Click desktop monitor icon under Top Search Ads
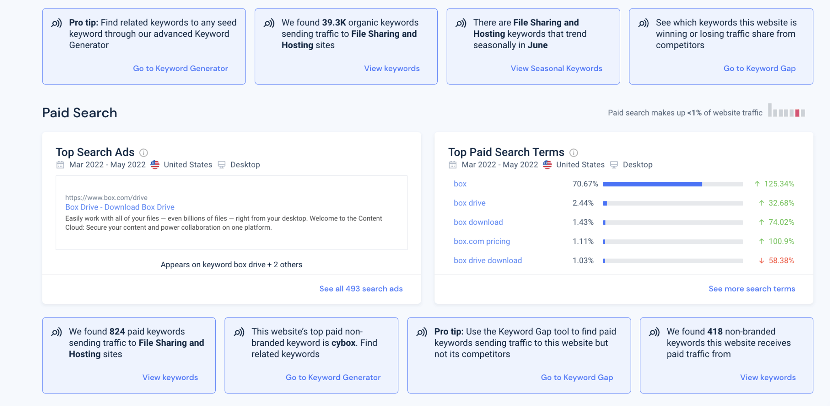Image resolution: width=830 pixels, height=406 pixels. pos(221,165)
